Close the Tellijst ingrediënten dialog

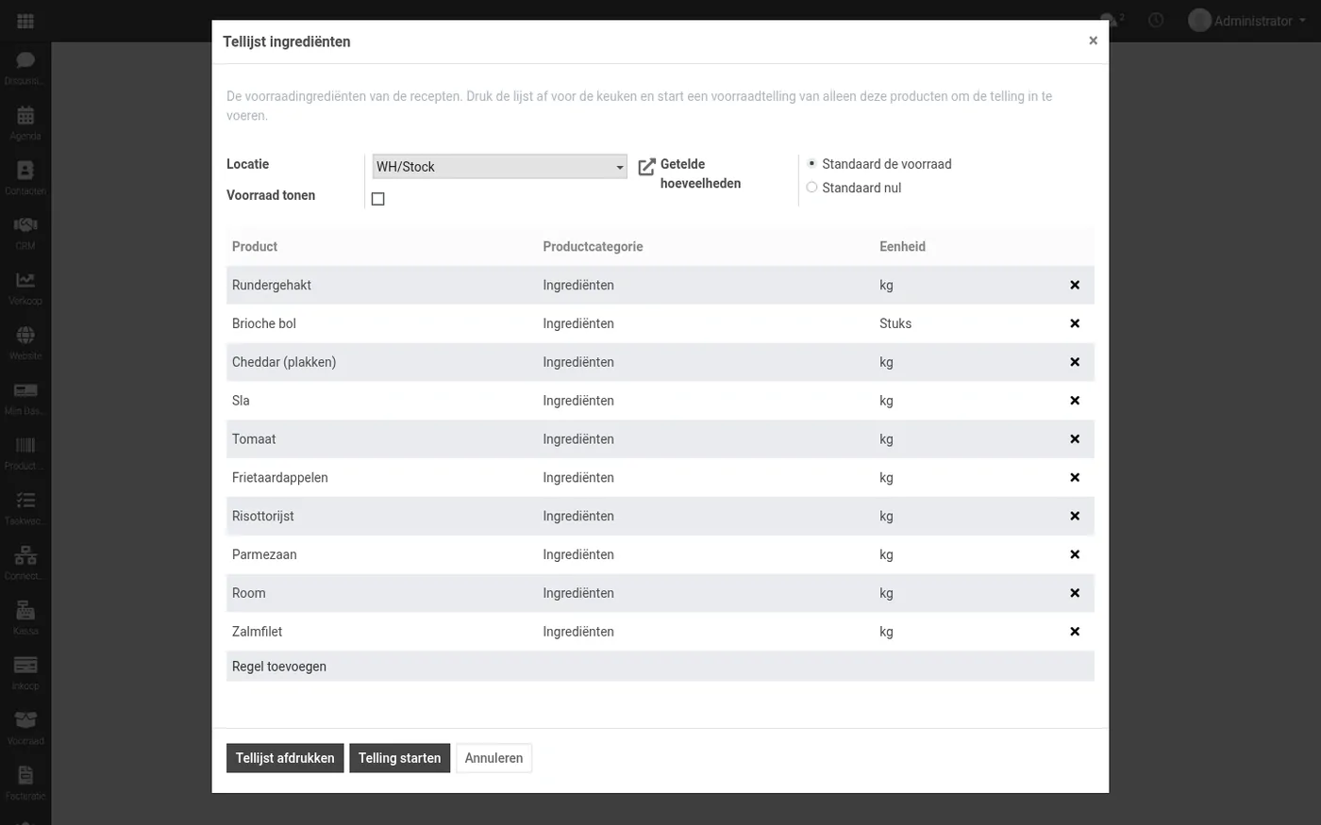click(1093, 41)
